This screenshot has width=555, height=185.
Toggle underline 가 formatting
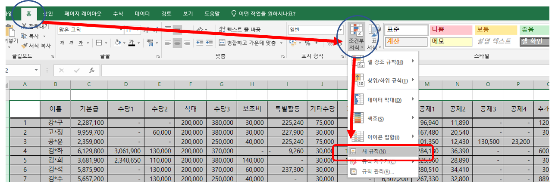point(81,43)
